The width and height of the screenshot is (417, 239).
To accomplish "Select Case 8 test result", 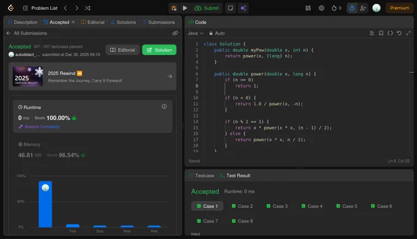I will 242,221.
